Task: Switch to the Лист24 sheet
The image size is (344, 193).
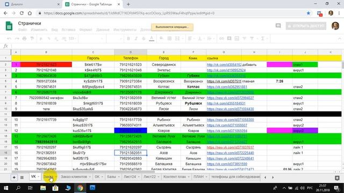Action: (130, 176)
